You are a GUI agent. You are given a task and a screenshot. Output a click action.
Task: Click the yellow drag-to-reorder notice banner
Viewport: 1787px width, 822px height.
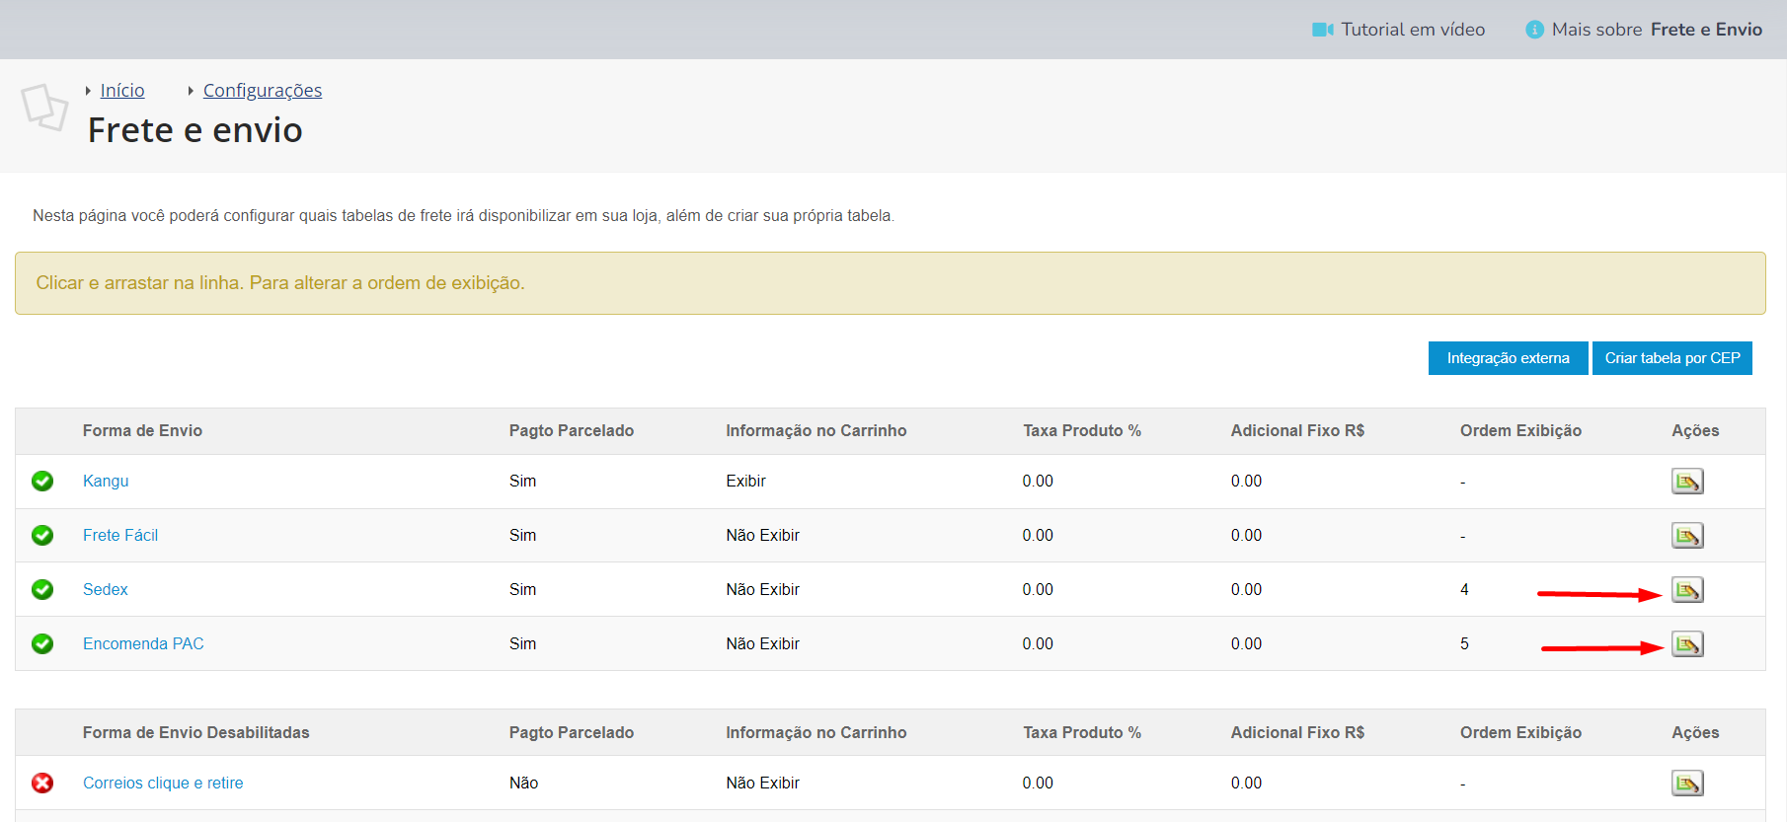pos(891,283)
